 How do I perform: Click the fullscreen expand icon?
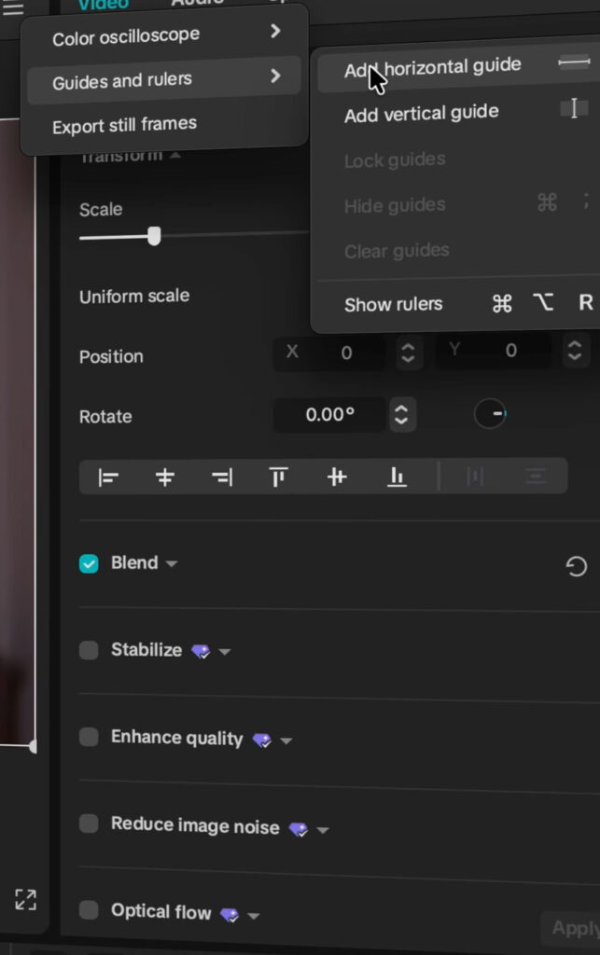pyautogui.click(x=25, y=900)
